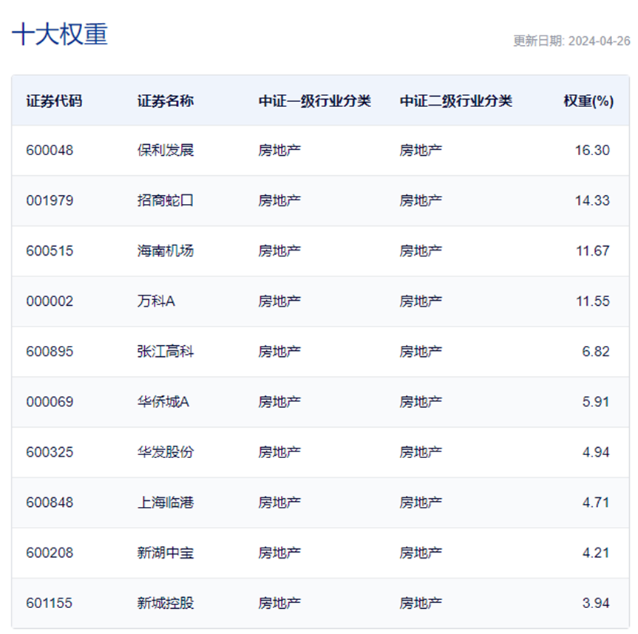Viewport: 638px width, 634px height.
Task: Click weight value 4.71
Action: click(x=596, y=502)
